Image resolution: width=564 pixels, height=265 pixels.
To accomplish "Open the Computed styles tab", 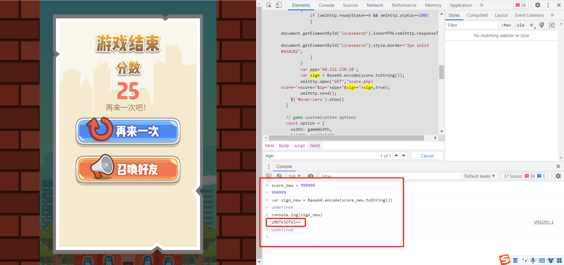I will [477, 15].
